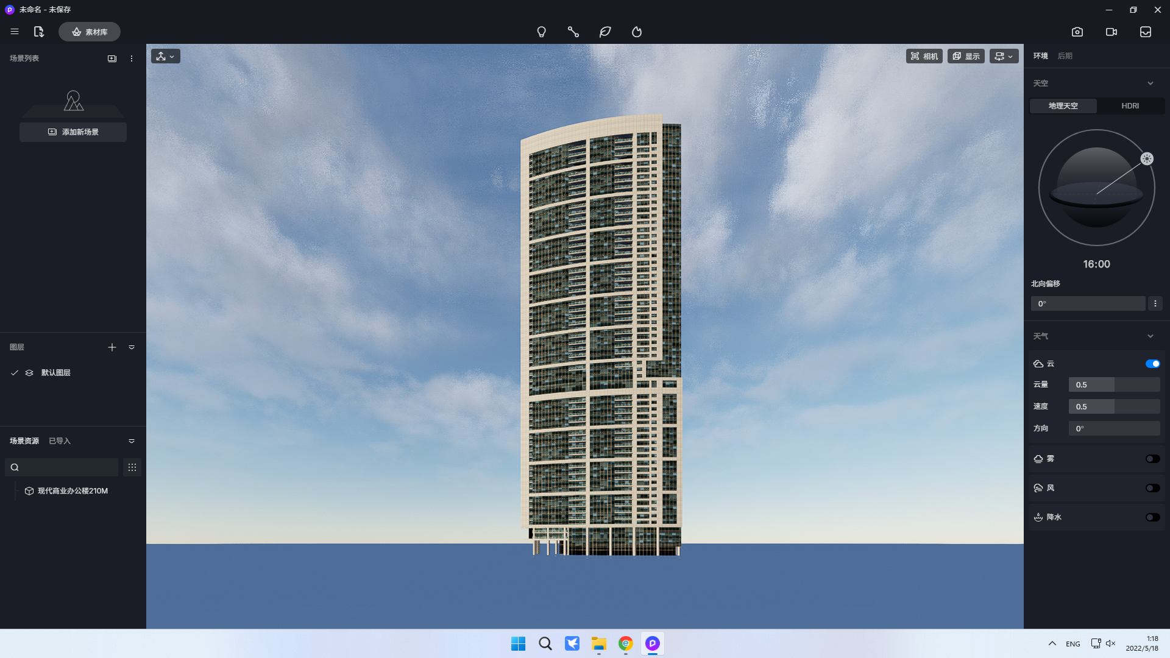Screen dimensions: 1170x658
Task: Click the grid view icon next to search
Action: (132, 467)
